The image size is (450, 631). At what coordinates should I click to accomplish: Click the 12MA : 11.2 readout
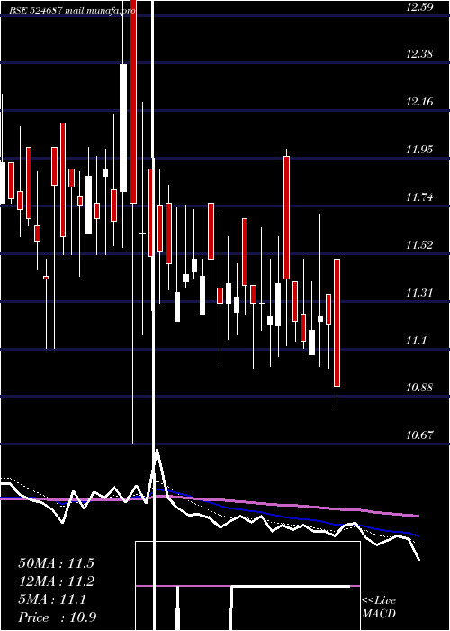(56, 581)
